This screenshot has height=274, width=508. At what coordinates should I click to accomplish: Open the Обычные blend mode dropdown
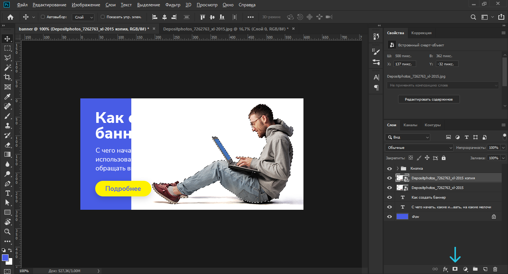[419, 147]
